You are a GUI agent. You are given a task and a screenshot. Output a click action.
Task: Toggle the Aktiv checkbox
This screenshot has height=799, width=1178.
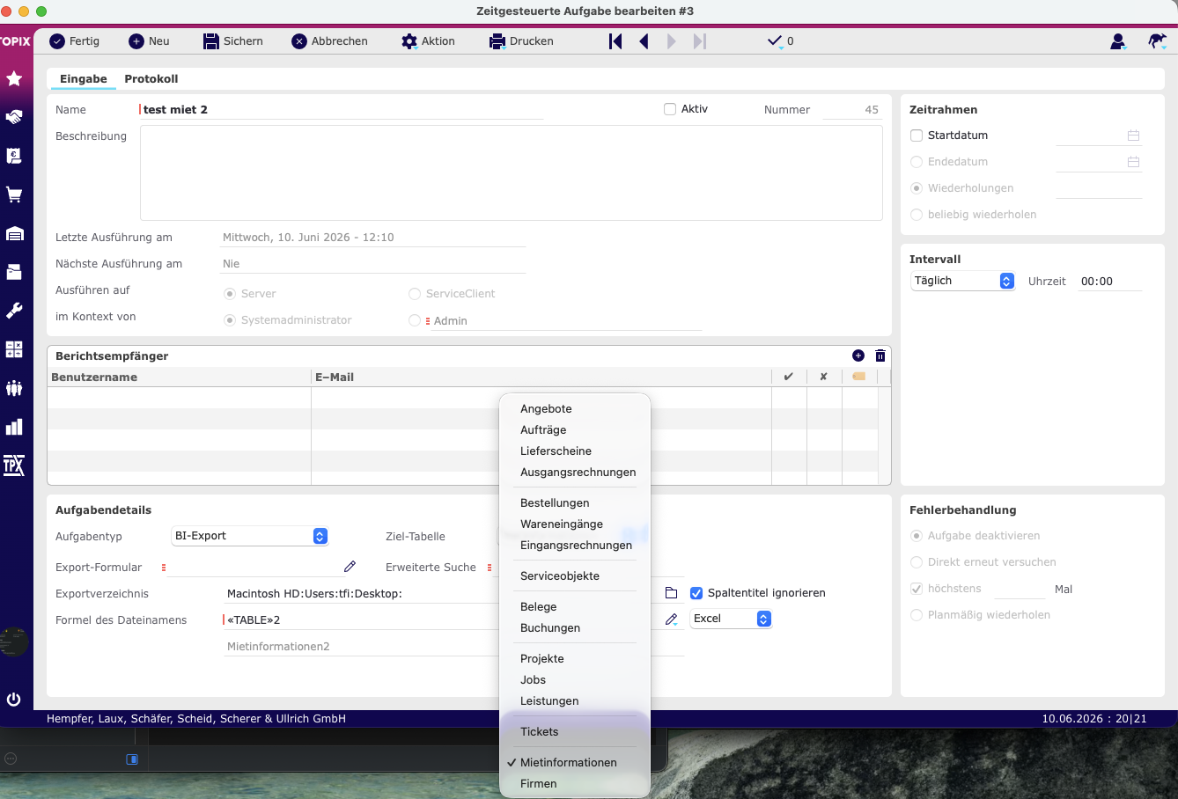(670, 109)
